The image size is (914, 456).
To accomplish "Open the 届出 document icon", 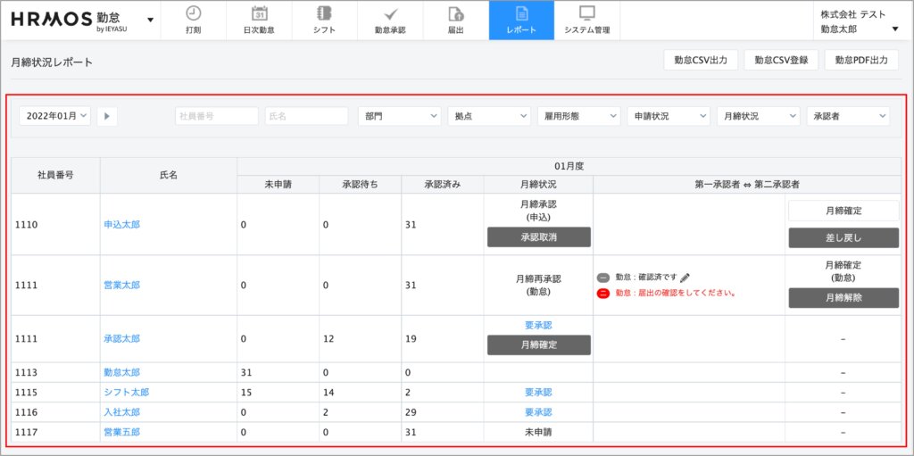I will 455,13.
